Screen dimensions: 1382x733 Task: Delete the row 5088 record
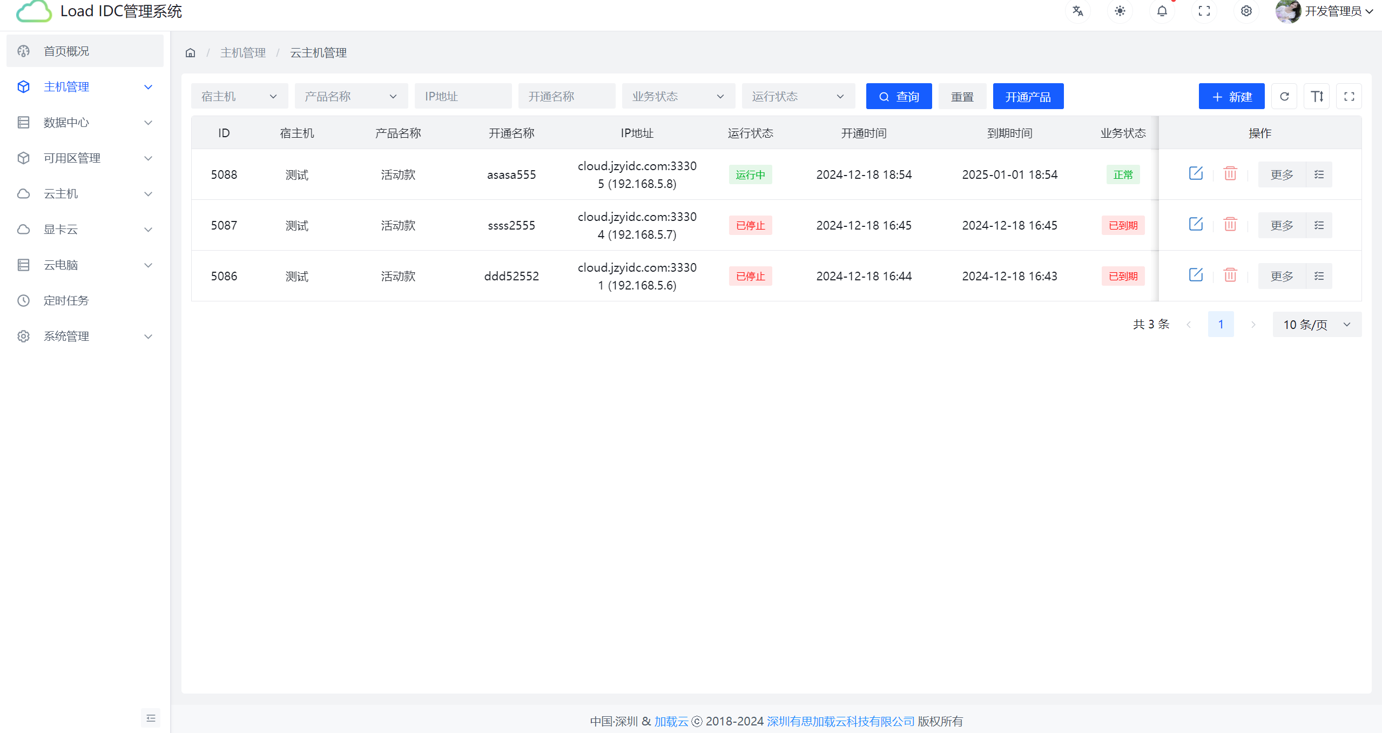(1230, 174)
